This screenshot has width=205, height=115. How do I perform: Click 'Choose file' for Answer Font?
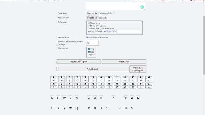coord(92,18)
